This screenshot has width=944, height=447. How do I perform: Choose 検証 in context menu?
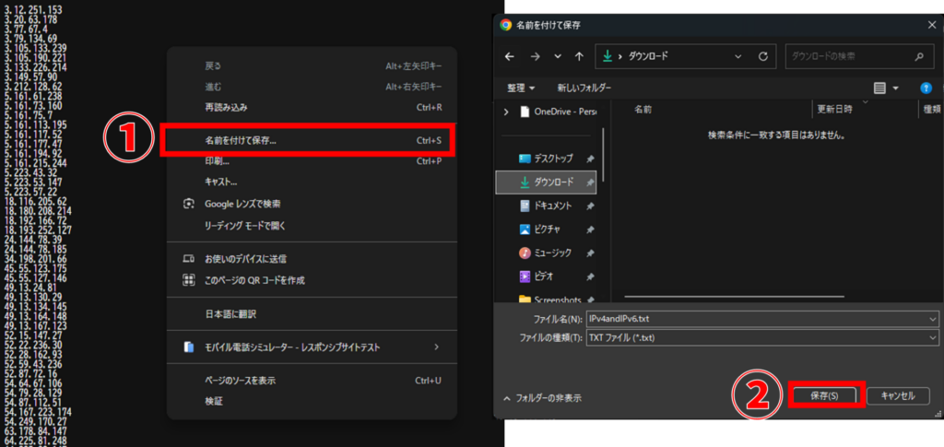312,401
